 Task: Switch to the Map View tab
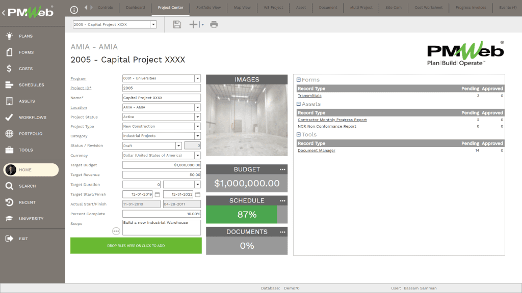242,7
